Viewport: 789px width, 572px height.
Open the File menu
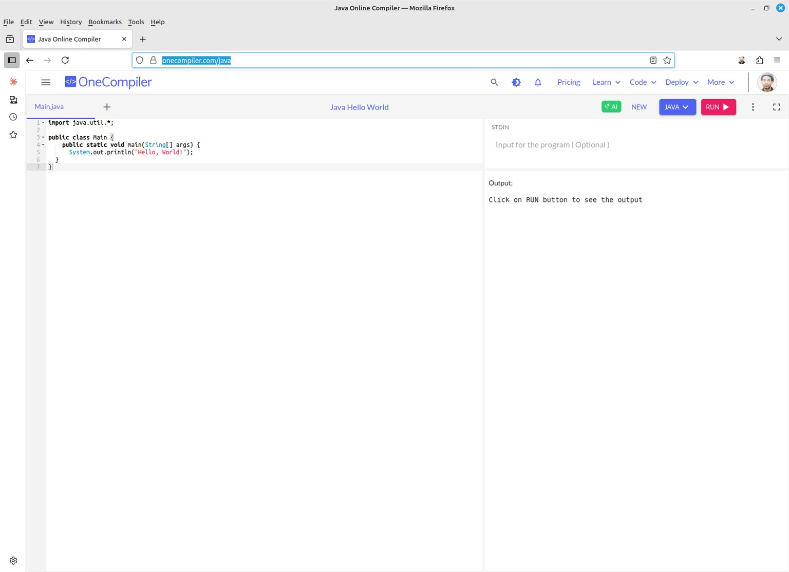[x=9, y=22]
